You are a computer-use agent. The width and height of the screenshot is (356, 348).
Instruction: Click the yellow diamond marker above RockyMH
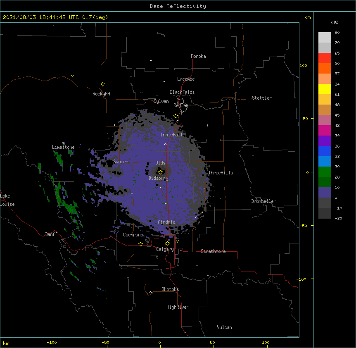tap(103, 84)
